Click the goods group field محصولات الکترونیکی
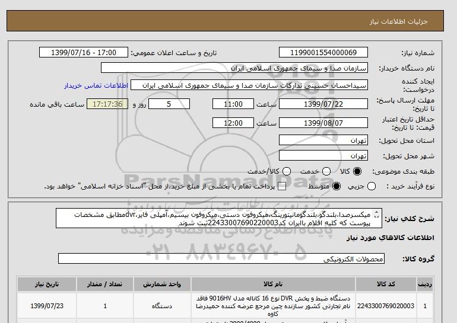 click(221, 258)
